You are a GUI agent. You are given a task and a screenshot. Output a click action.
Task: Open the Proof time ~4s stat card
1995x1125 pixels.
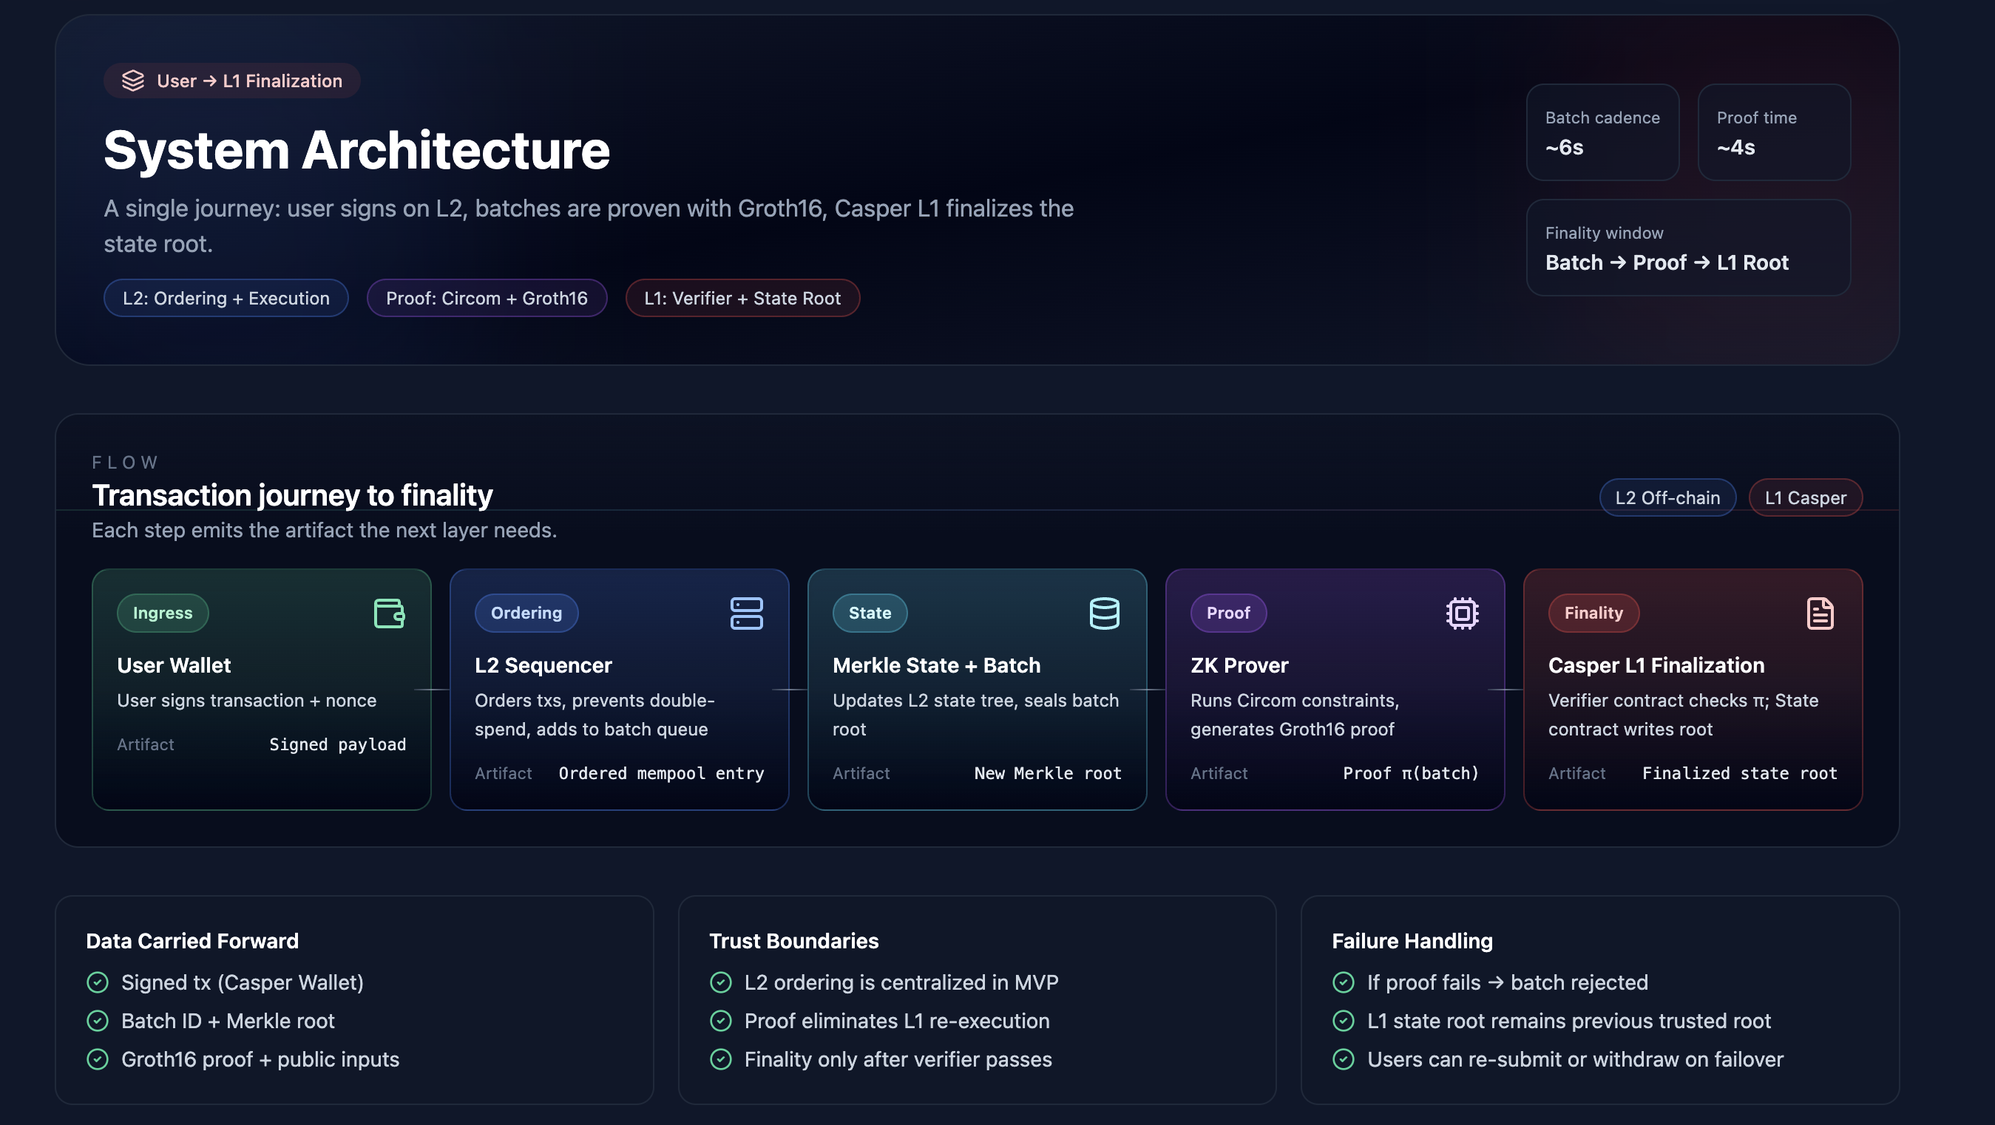pyautogui.click(x=1773, y=132)
